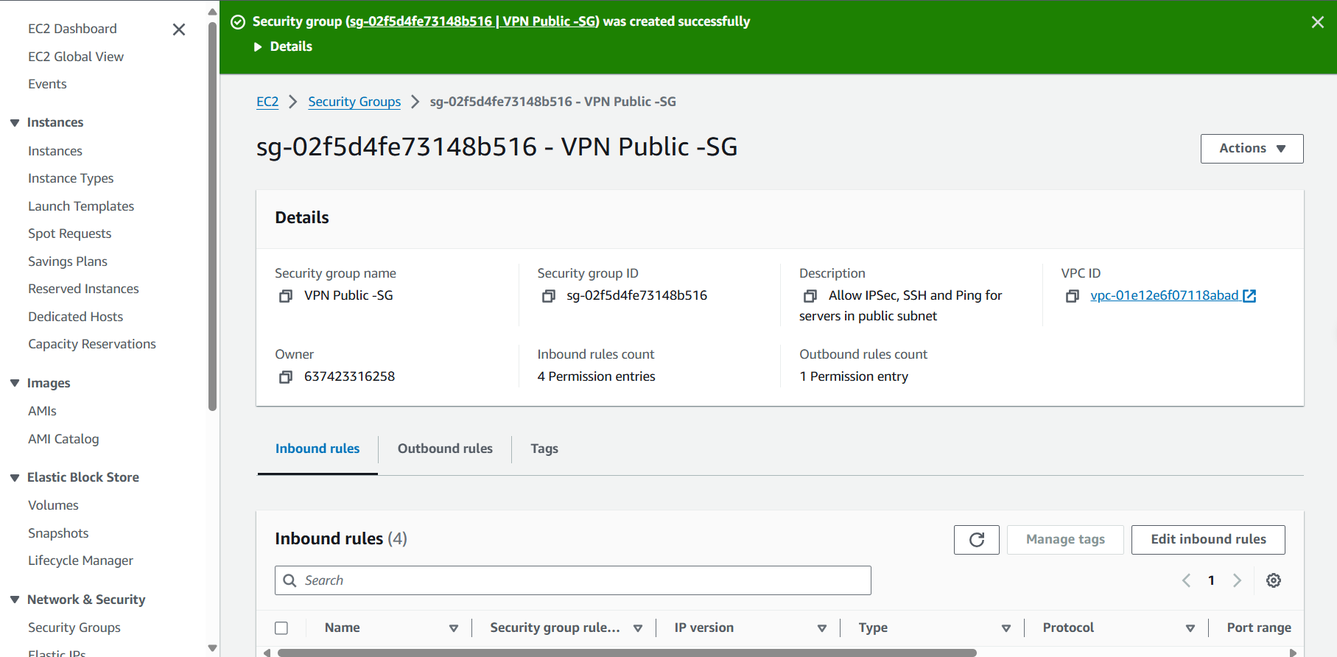The width and height of the screenshot is (1337, 657).
Task: Collapse the Network & Security section
Action: 15,600
